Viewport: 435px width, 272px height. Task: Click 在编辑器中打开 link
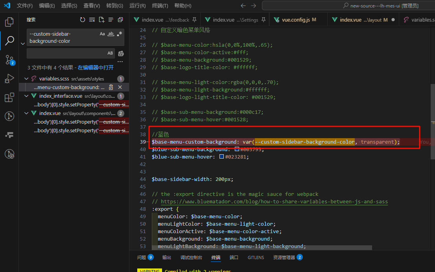[x=96, y=68]
